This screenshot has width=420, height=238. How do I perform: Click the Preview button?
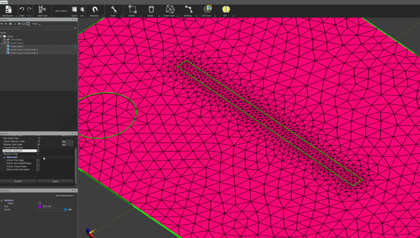click(x=18, y=181)
